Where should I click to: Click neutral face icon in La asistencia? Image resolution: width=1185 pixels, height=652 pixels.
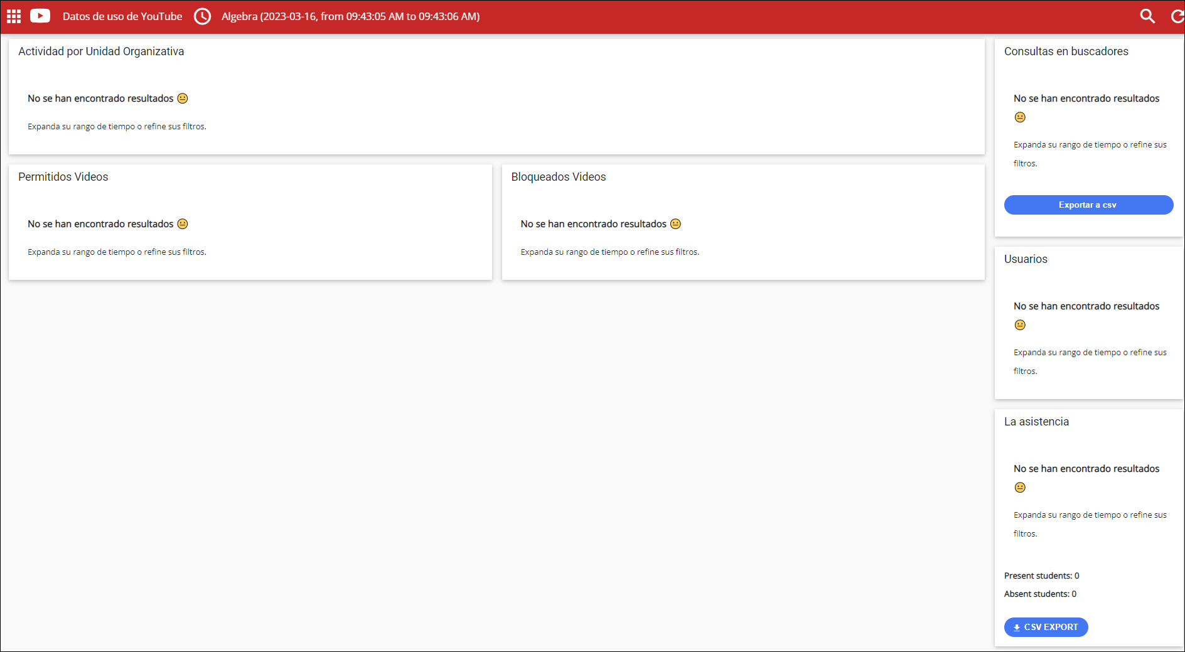click(1020, 488)
